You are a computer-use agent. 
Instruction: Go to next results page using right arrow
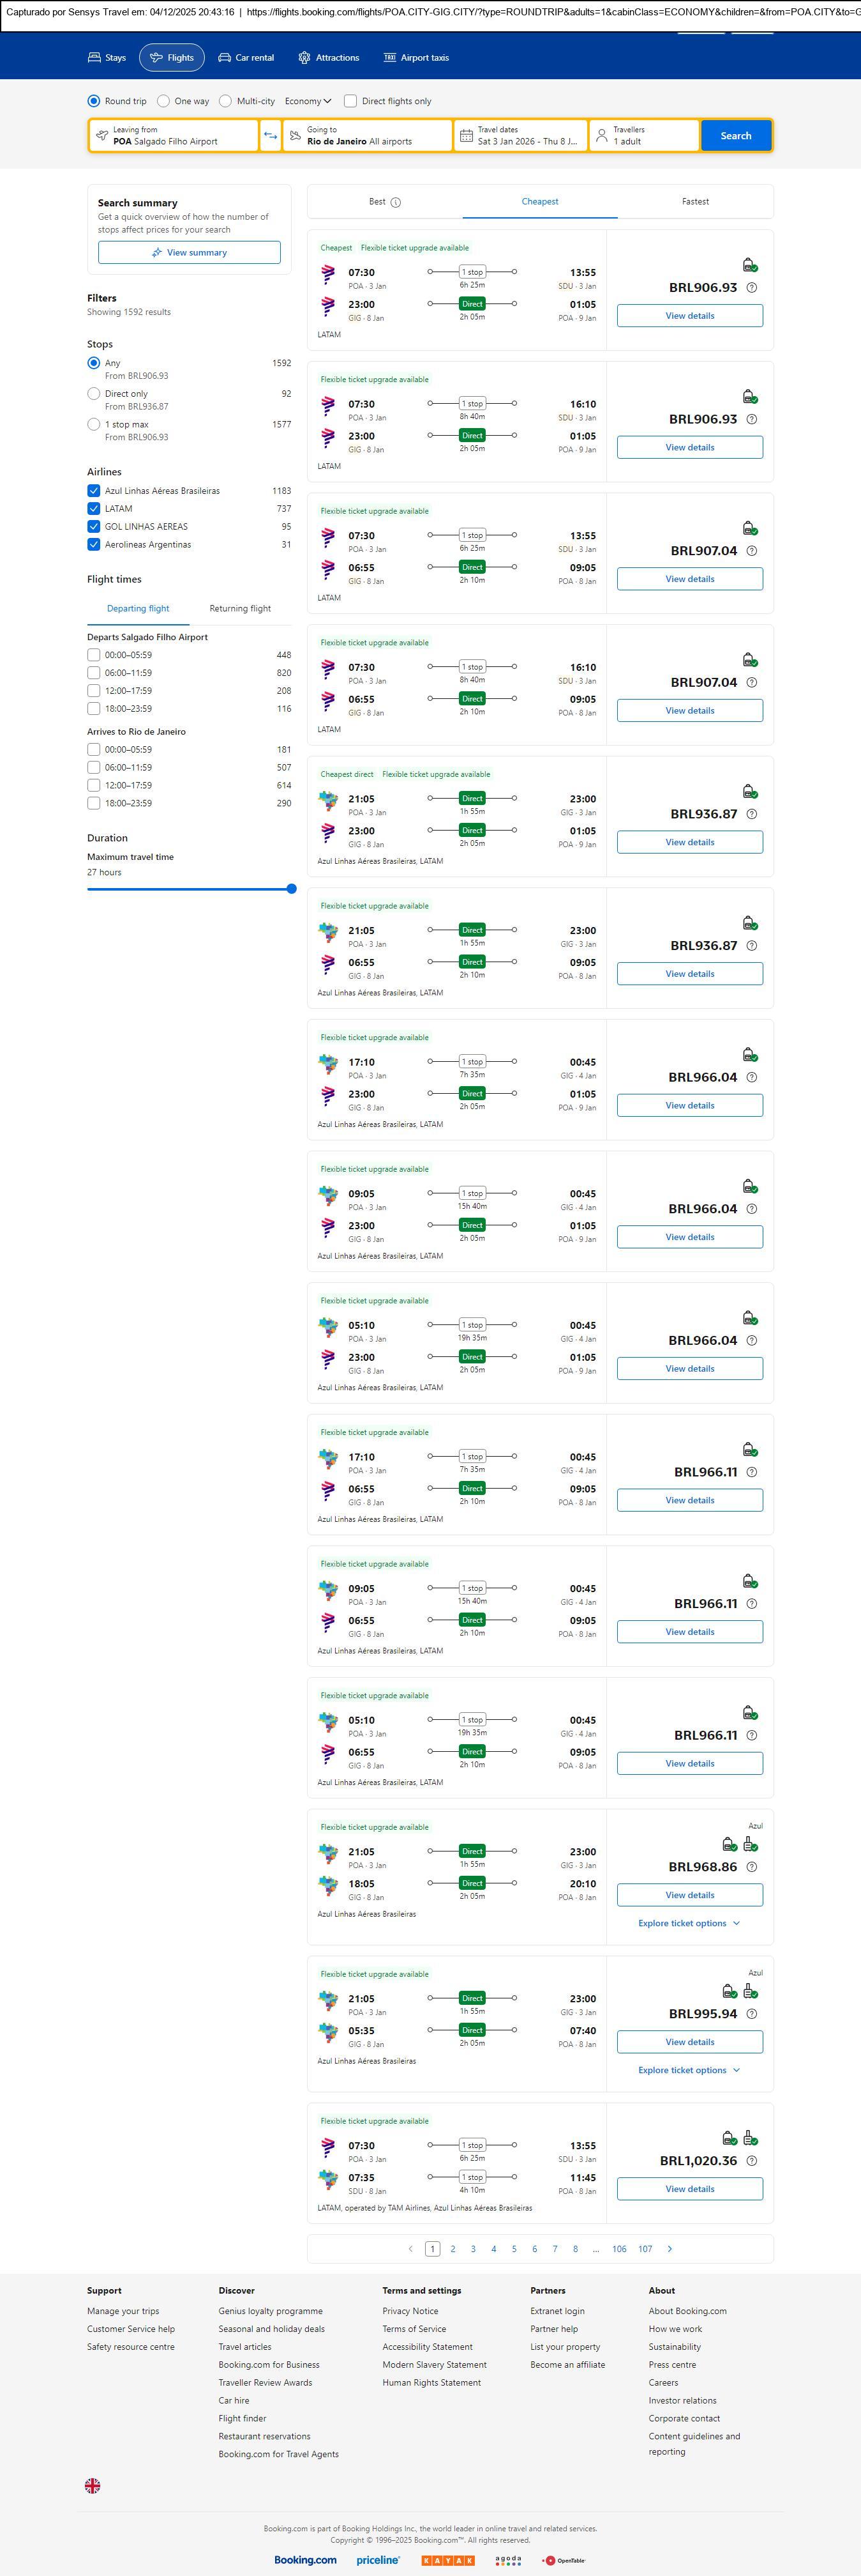670,2249
